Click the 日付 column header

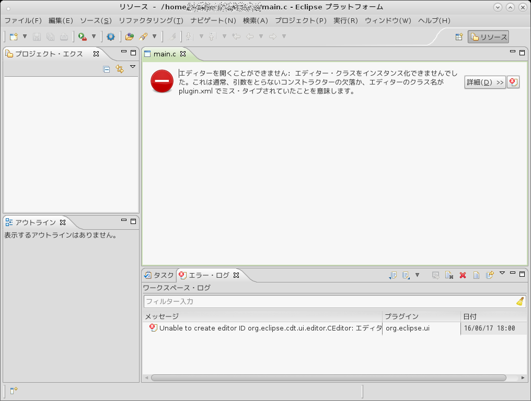pos(494,316)
